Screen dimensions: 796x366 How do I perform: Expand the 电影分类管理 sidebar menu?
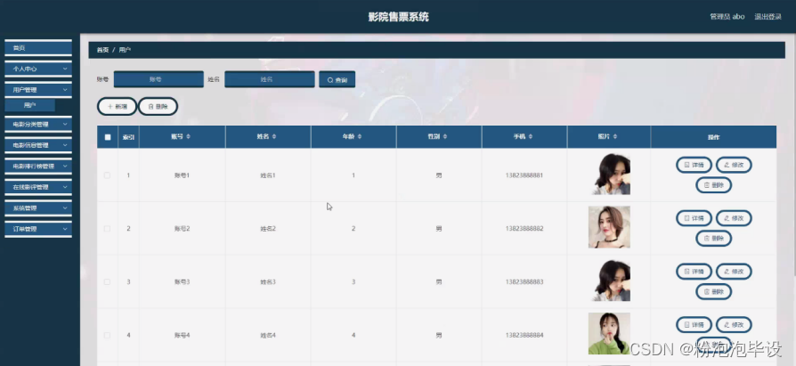point(38,125)
